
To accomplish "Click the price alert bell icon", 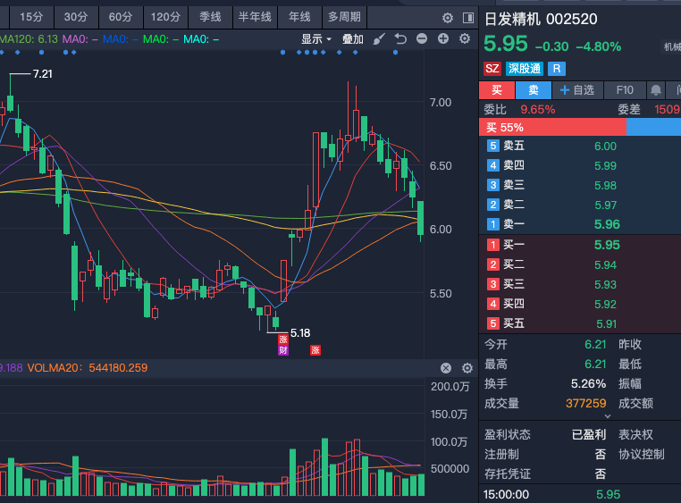I will click(656, 90).
